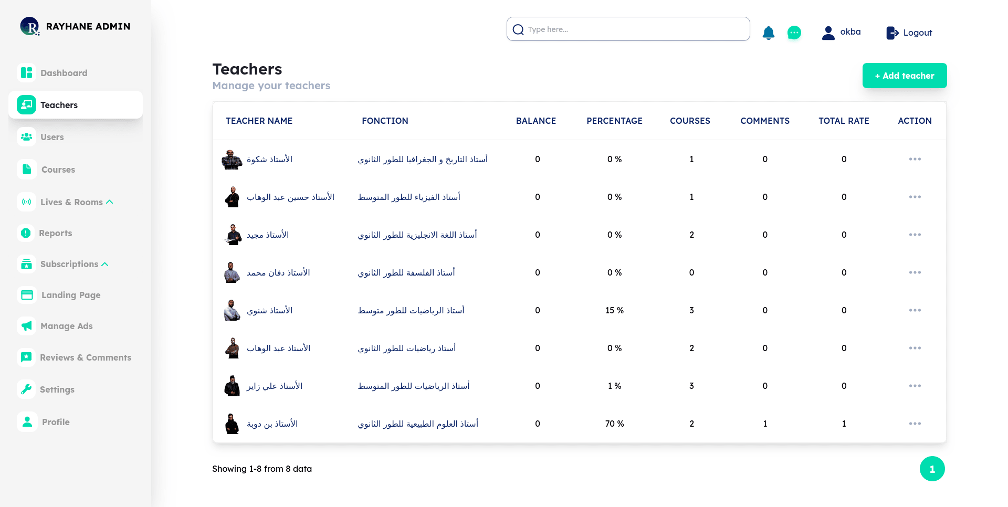Screen dimensions: 1008x507
Task: Open actions menu for الأستاذ علي زيار
Action: 915,386
